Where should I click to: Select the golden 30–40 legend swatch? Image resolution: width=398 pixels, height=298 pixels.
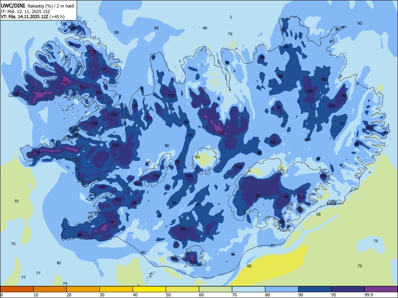coord(116,289)
